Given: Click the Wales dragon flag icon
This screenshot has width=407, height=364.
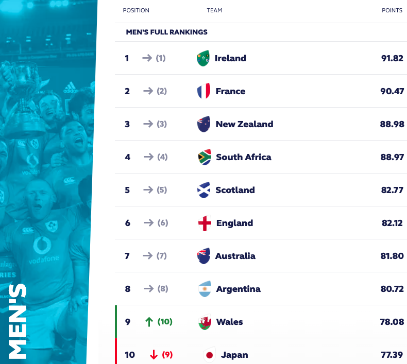Looking at the screenshot, I should click(205, 322).
